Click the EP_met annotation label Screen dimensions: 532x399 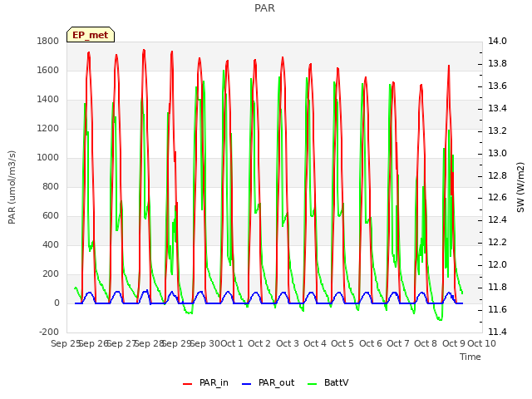(91, 35)
